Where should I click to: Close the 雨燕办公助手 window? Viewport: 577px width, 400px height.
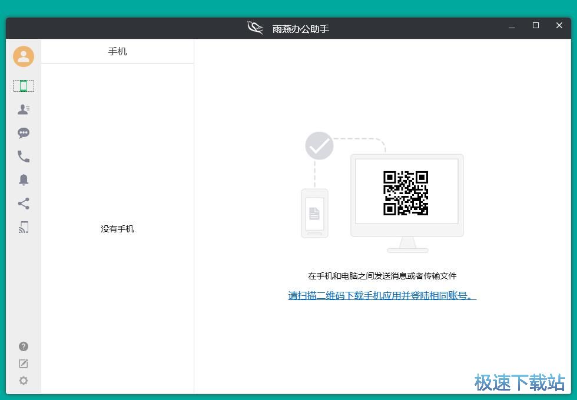[x=559, y=25]
